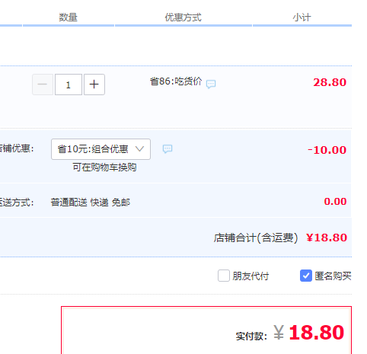Image resolution: width=367 pixels, height=354 pixels.
Task: Click the 省86:吃货价 discount text
Action: (176, 81)
